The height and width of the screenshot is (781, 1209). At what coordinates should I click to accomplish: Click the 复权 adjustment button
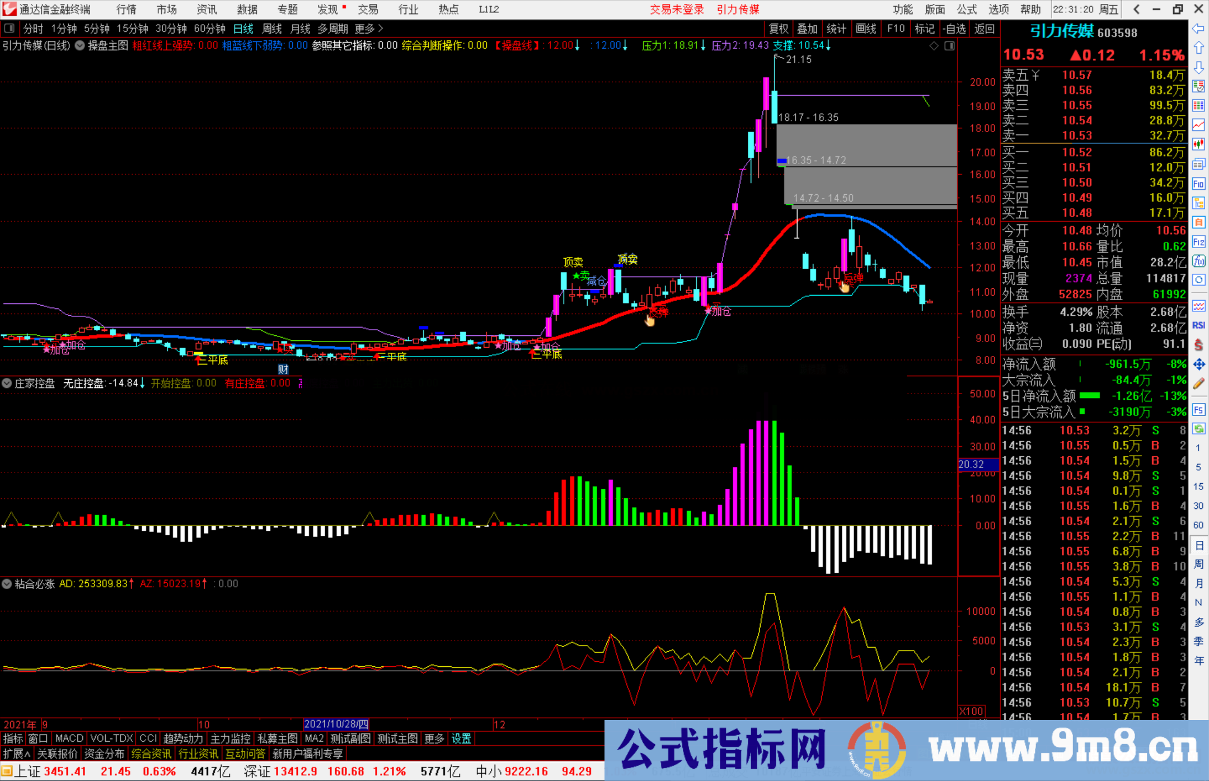point(778,29)
